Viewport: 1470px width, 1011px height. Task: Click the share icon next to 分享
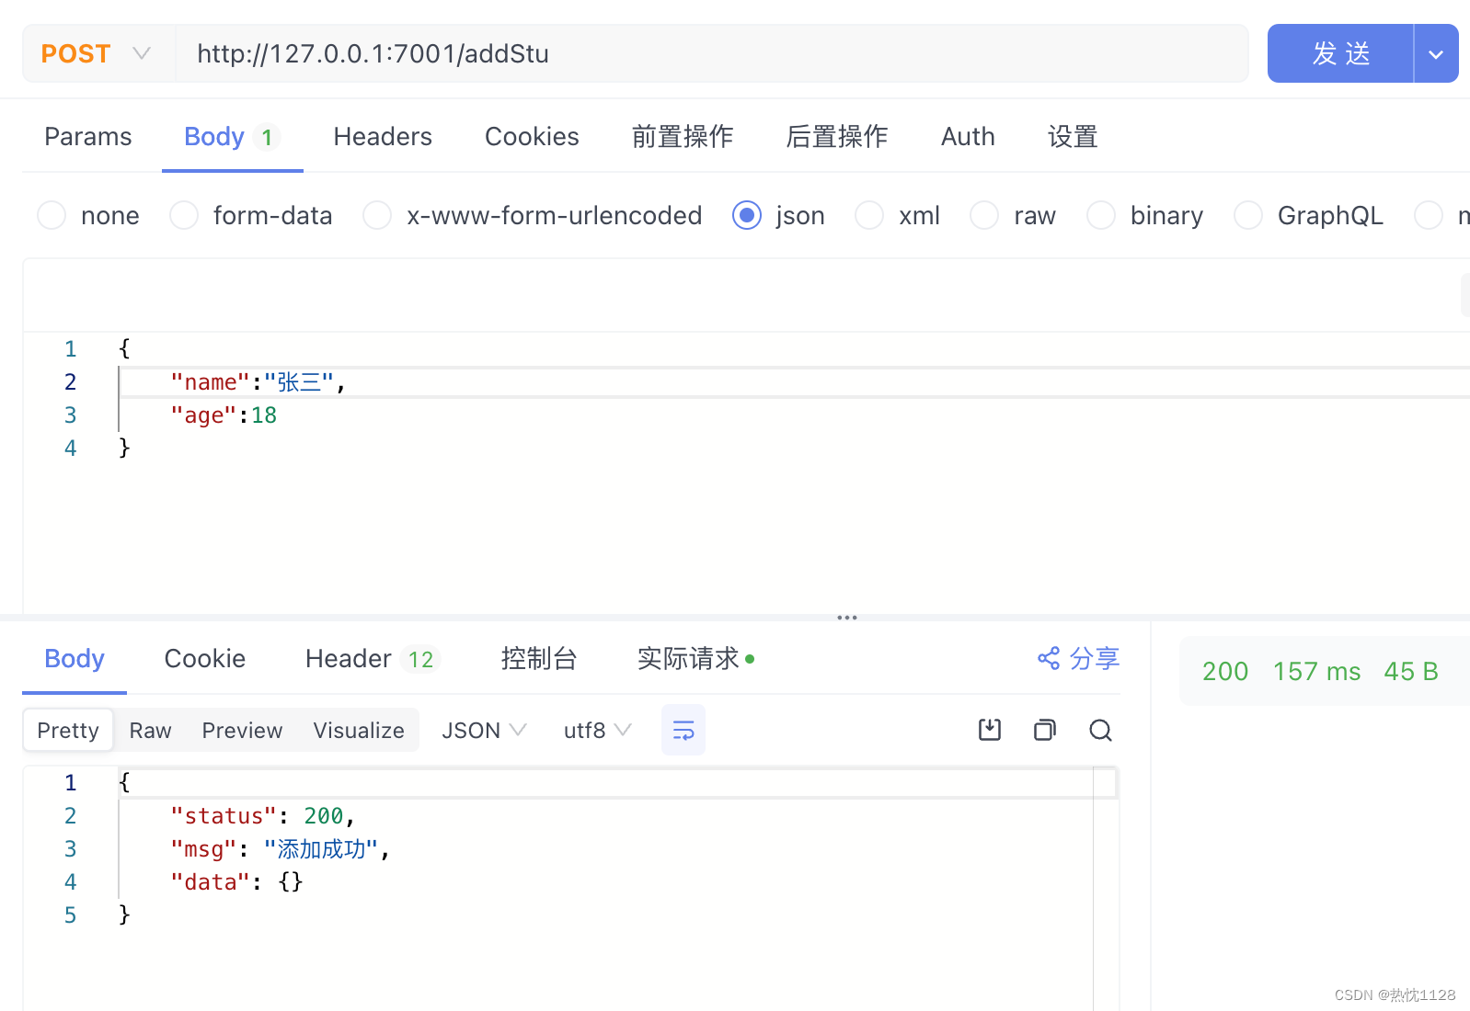1049,658
